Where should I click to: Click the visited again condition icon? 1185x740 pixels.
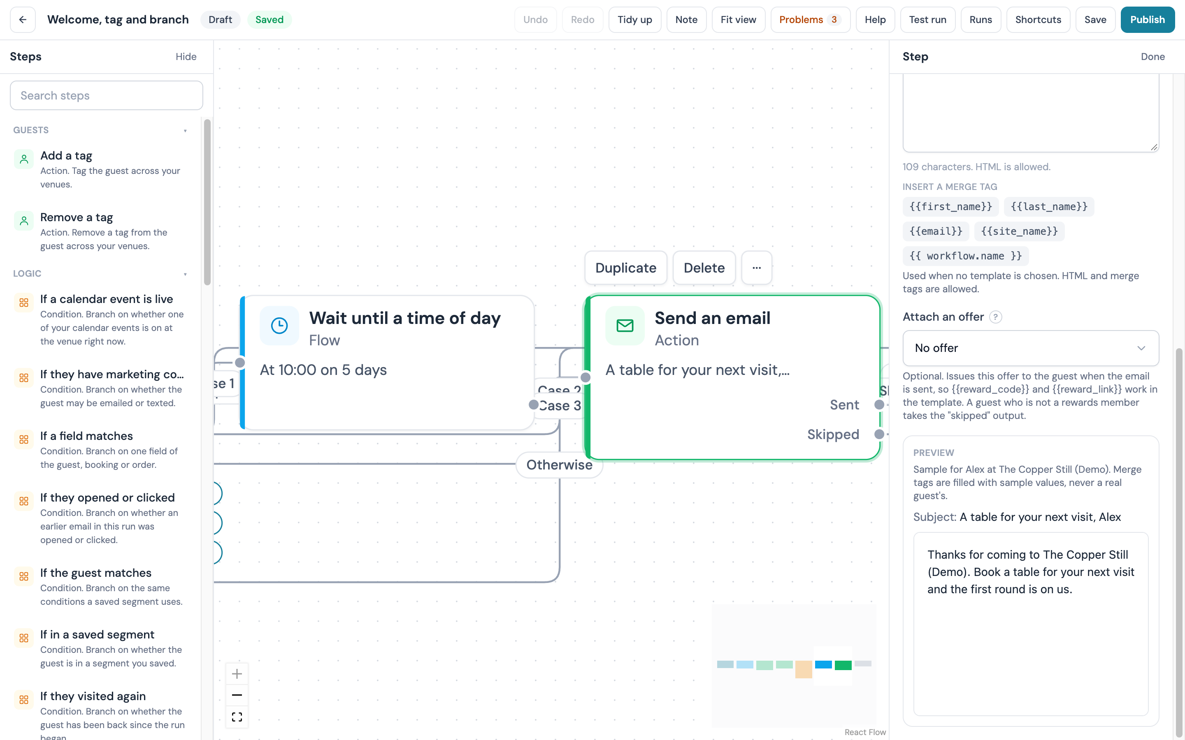[24, 700]
